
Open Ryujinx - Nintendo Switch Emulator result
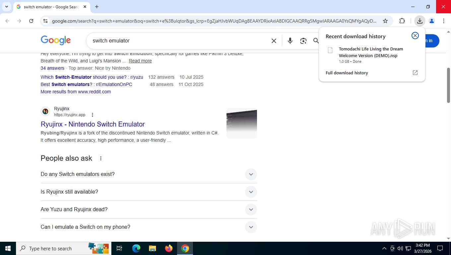click(93, 124)
